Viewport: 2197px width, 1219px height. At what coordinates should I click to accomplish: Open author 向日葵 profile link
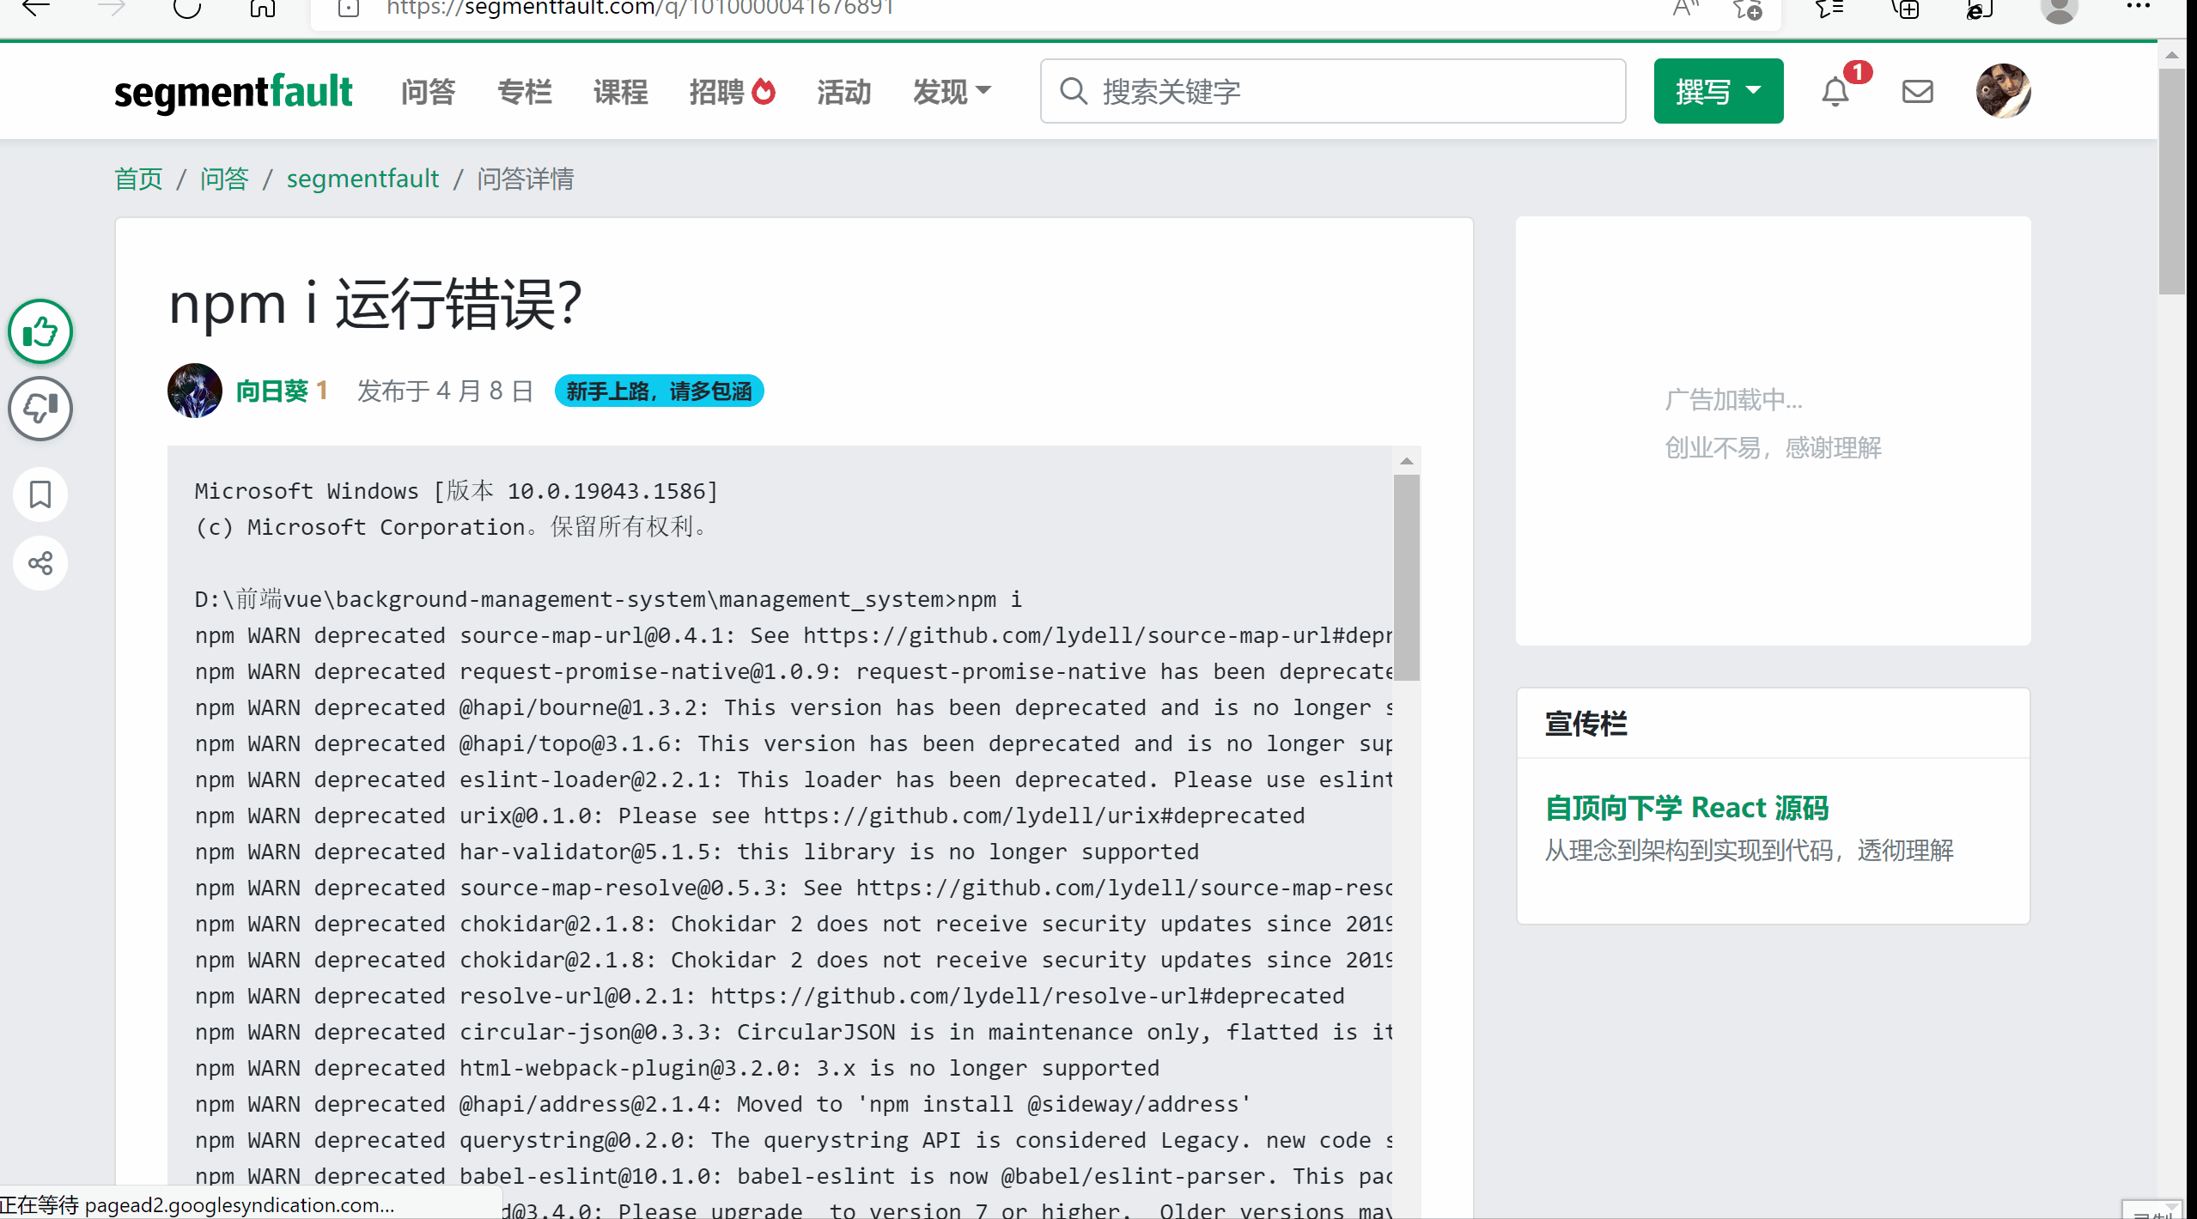[271, 391]
